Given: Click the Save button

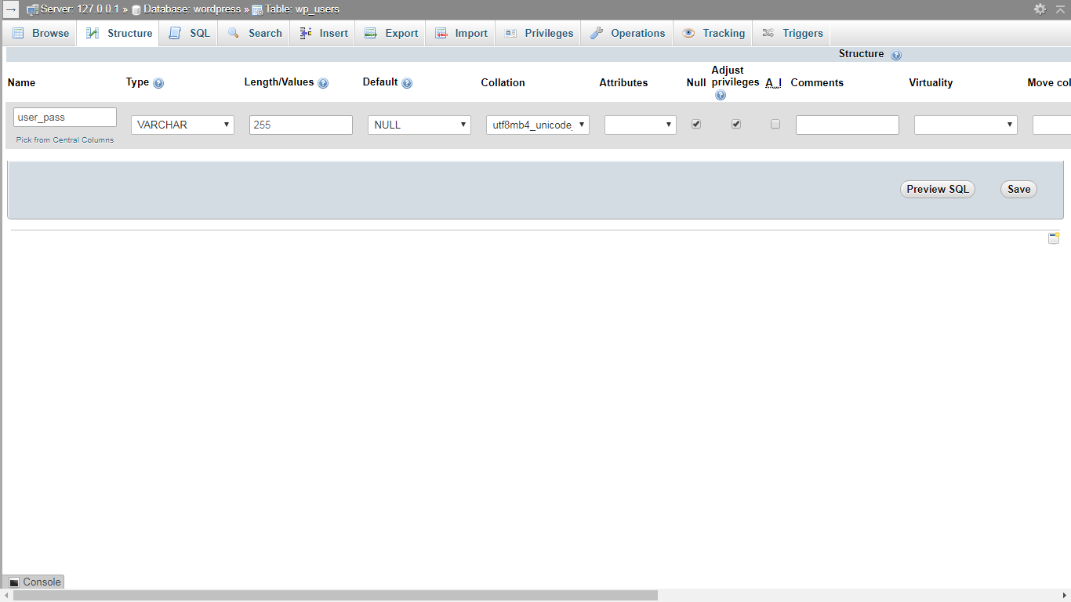Looking at the screenshot, I should (x=1019, y=189).
